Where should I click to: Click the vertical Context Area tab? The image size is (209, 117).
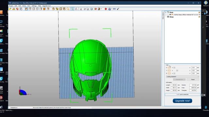[163, 16]
